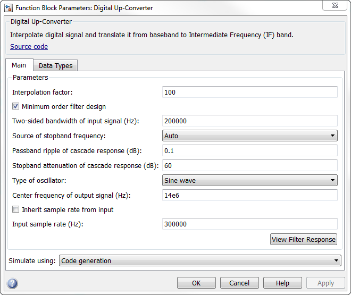Select the Main tab
The width and height of the screenshot is (351, 295).
click(19, 65)
